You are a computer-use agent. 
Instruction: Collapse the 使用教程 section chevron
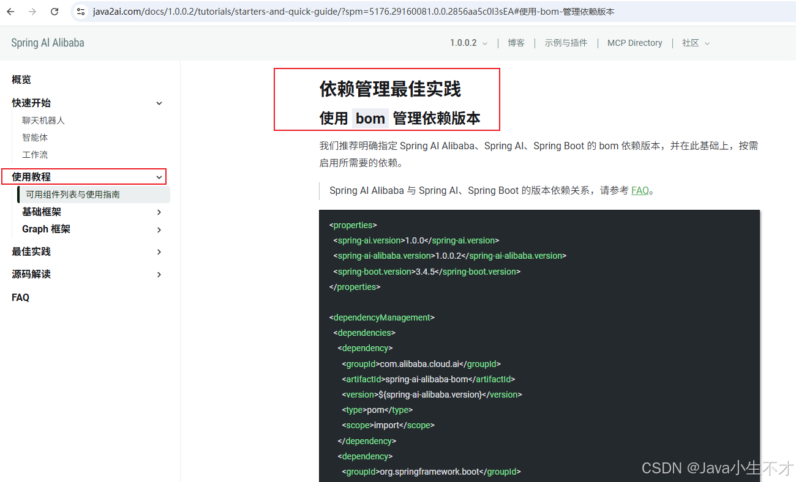tap(159, 177)
